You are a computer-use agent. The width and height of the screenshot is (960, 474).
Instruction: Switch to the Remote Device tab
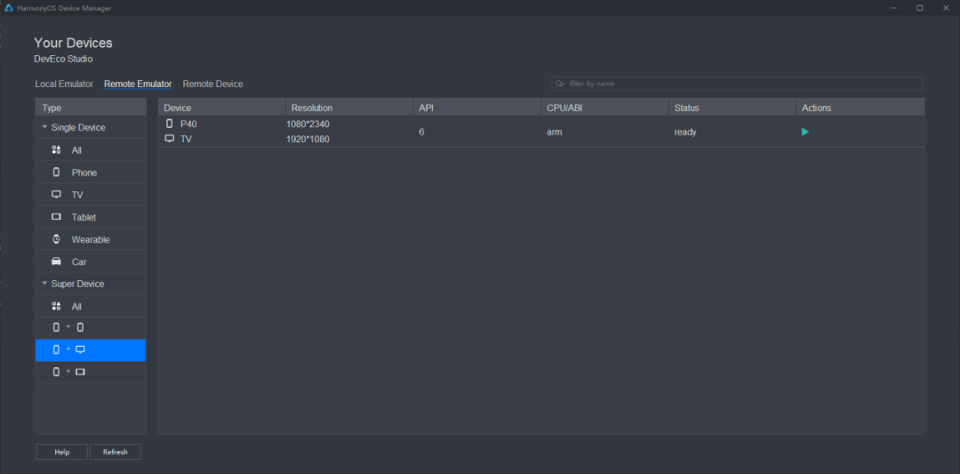(212, 84)
